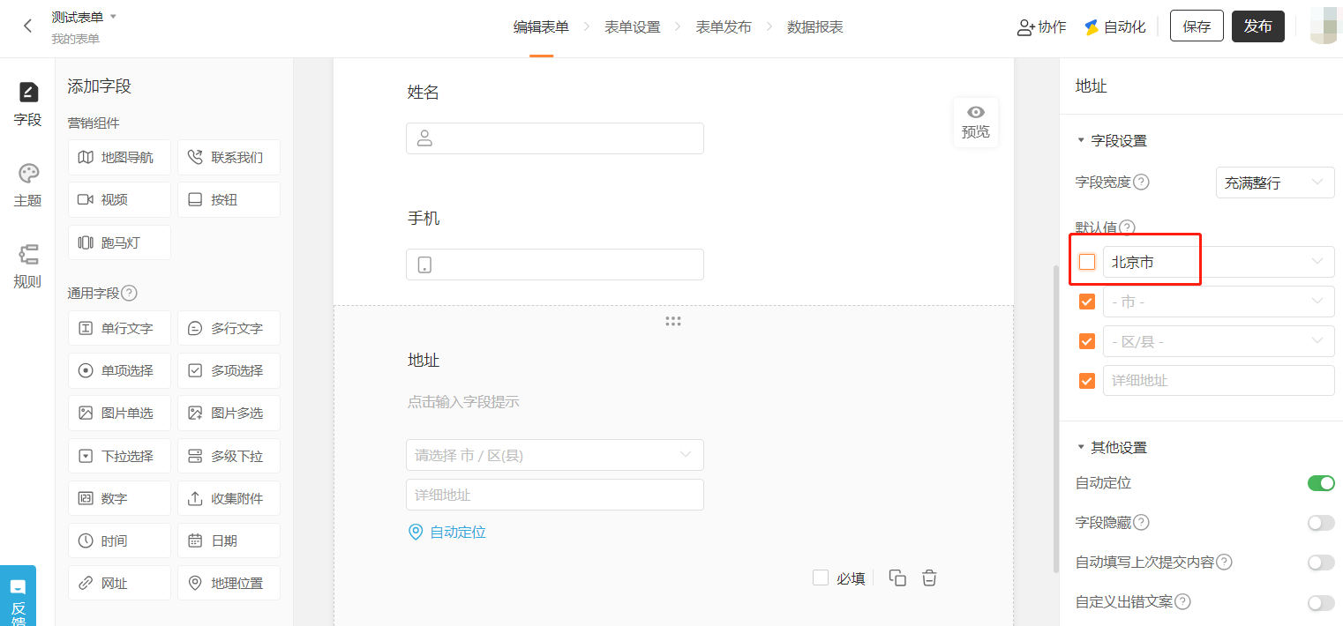Add a 数字 field
1343x626 pixels.
pyautogui.click(x=119, y=498)
